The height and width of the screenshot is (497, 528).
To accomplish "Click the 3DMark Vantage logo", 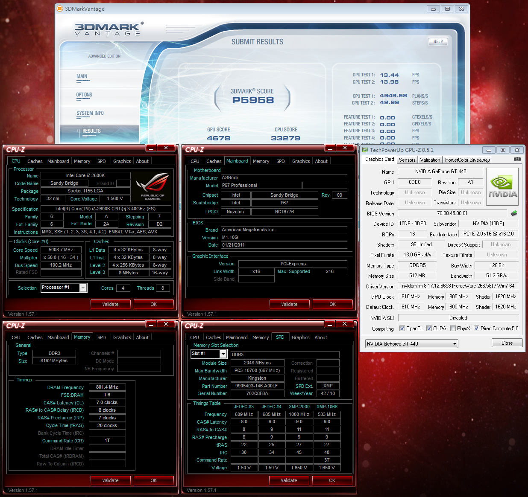I will tap(109, 29).
